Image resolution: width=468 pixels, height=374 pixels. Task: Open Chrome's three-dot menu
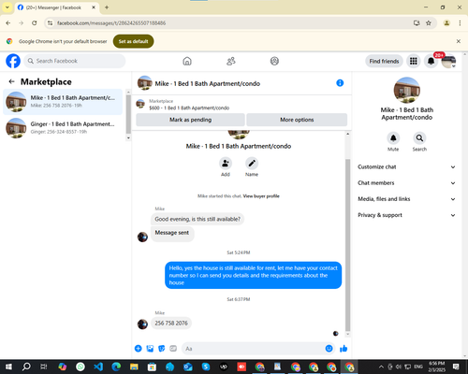(460, 22)
